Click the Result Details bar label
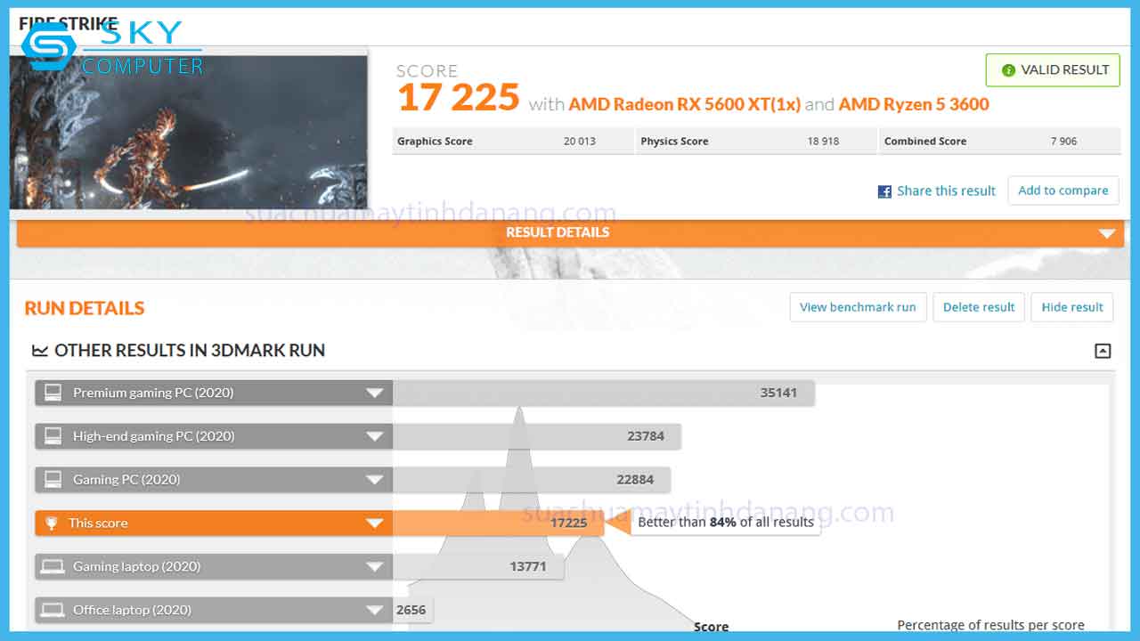1140x641 pixels. 558,232
